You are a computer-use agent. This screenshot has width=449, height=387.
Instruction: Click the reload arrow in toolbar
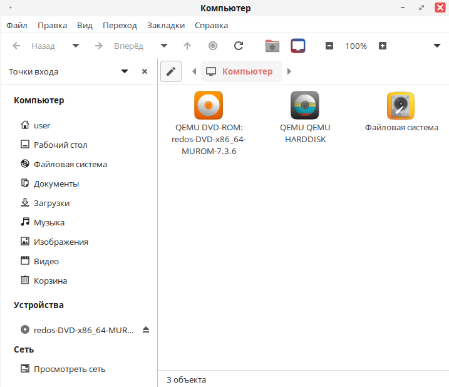click(x=239, y=46)
